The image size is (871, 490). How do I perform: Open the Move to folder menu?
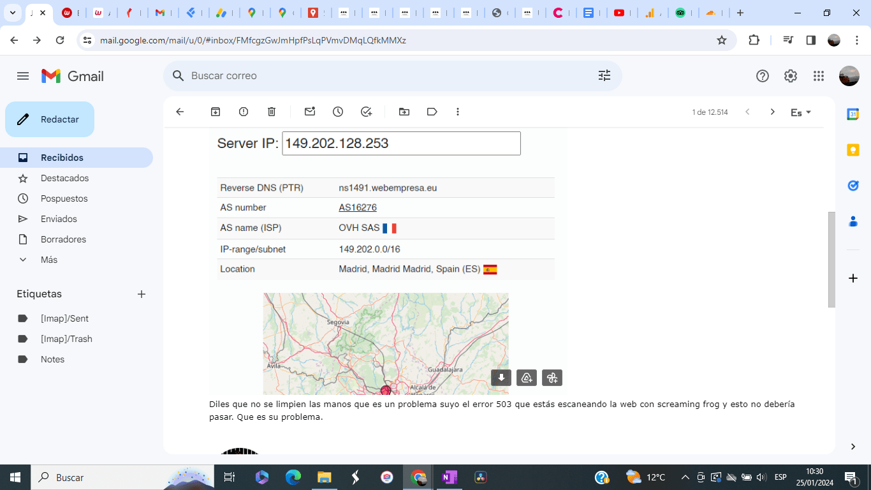click(x=404, y=112)
